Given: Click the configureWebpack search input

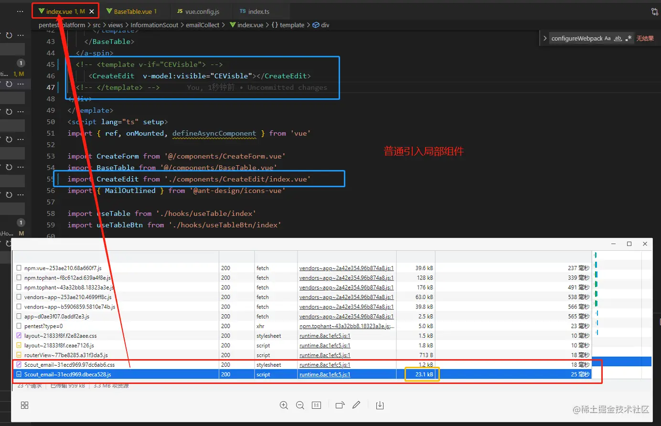Looking at the screenshot, I should [577, 38].
